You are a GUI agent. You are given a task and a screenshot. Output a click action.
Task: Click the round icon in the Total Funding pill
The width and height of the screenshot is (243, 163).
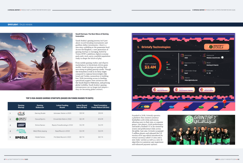(202, 90)
